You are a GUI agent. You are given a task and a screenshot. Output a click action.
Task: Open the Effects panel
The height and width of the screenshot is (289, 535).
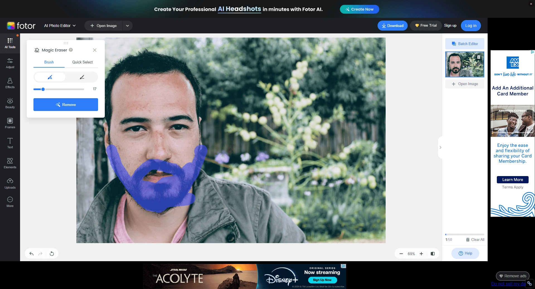point(10,83)
